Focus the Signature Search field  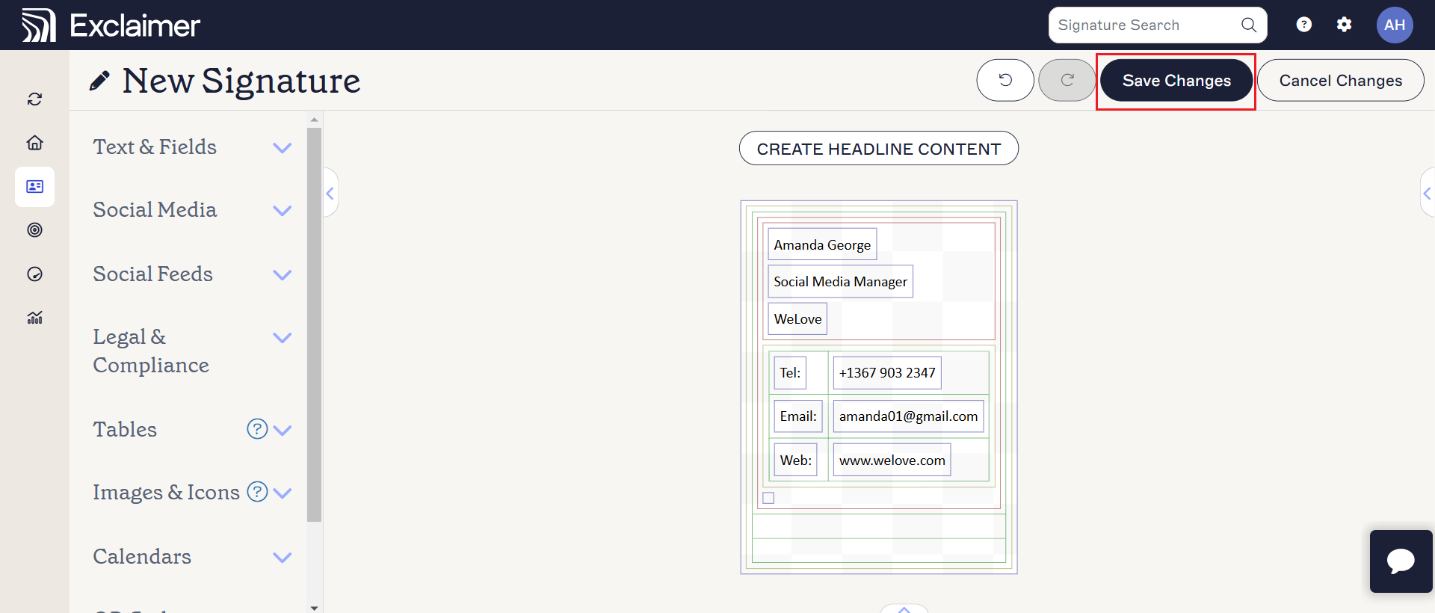pyautogui.click(x=1158, y=25)
